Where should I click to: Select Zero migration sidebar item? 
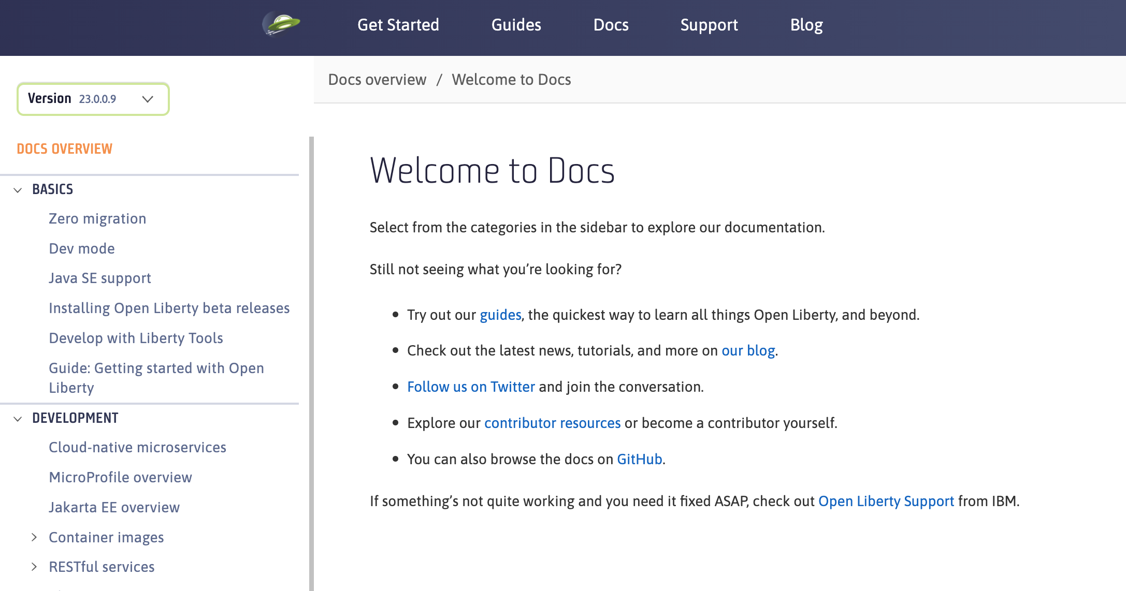pos(97,218)
